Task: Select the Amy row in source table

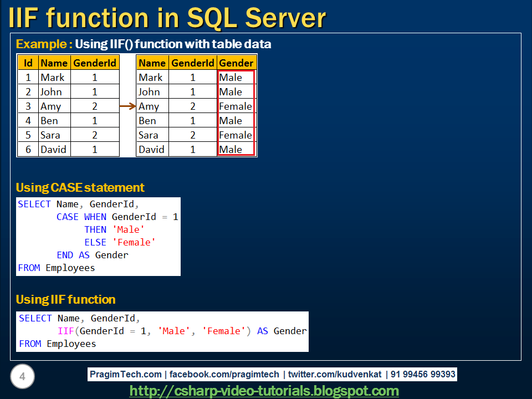Action: coord(69,106)
